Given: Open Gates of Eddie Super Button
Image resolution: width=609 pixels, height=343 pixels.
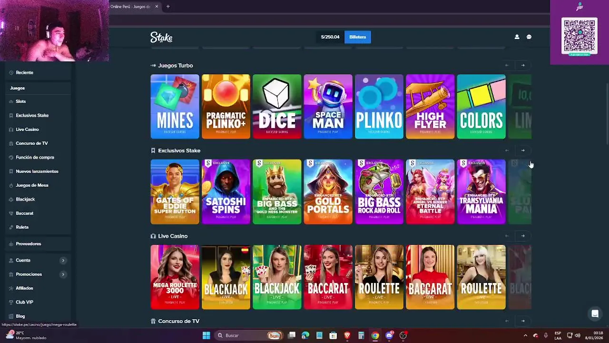Looking at the screenshot, I should pos(175,192).
